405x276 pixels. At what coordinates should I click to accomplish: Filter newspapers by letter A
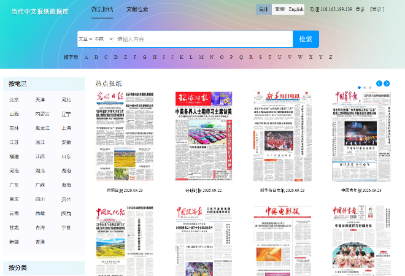tap(87, 57)
